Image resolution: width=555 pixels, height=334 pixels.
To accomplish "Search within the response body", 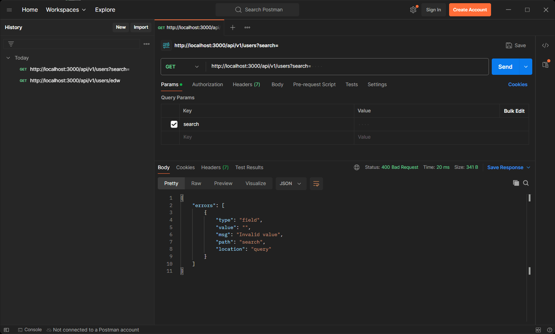I will tap(526, 183).
